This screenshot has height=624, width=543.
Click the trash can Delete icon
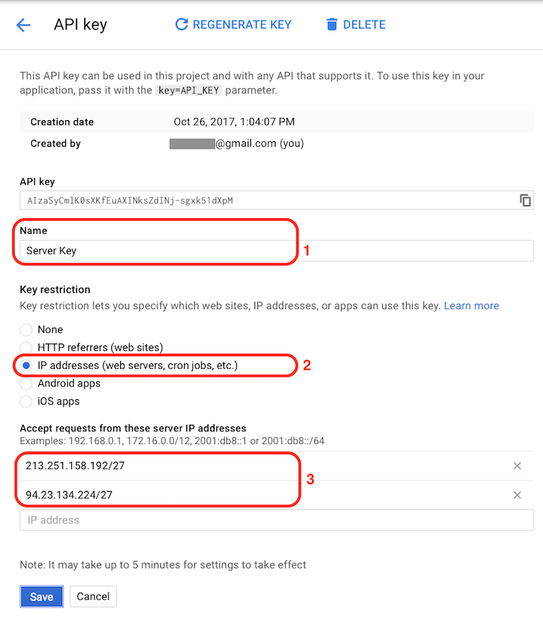332,25
